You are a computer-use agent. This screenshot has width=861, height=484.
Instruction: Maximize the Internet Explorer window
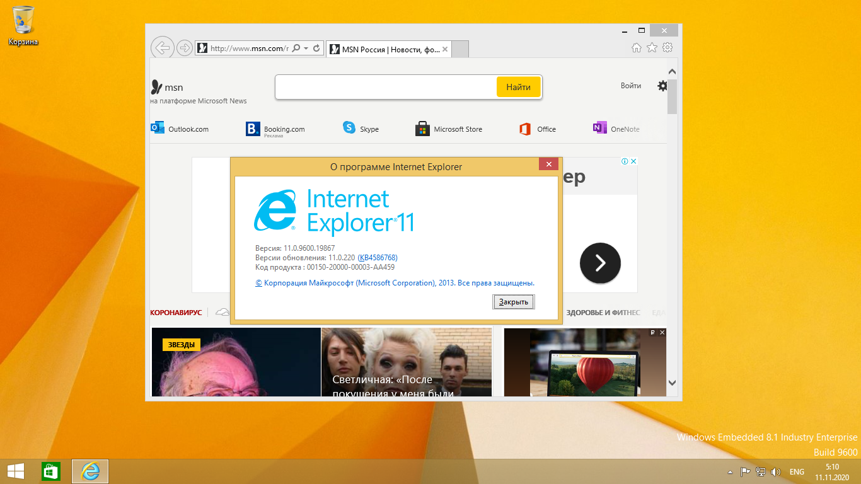pos(642,30)
